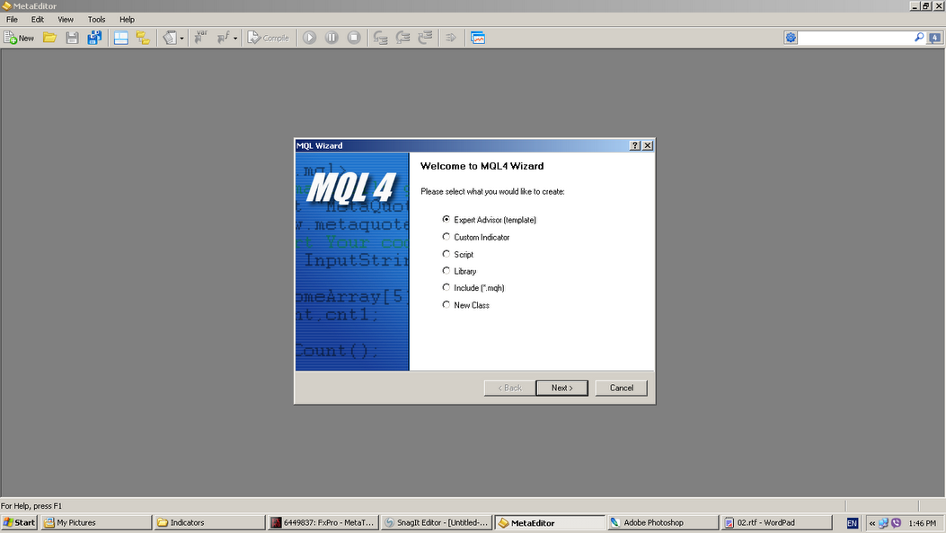Viewport: 946px width, 533px height.
Task: Open dropdown arrow beside function icon
Action: [x=235, y=39]
